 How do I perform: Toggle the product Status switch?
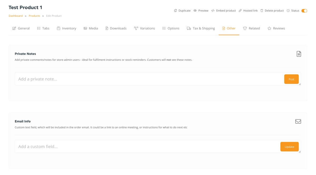click(304, 11)
